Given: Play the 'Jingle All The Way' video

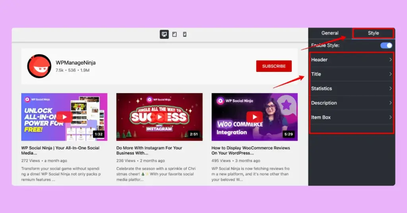Looking at the screenshot, I should 159,117.
